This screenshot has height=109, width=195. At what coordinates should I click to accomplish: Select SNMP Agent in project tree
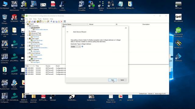35,61
